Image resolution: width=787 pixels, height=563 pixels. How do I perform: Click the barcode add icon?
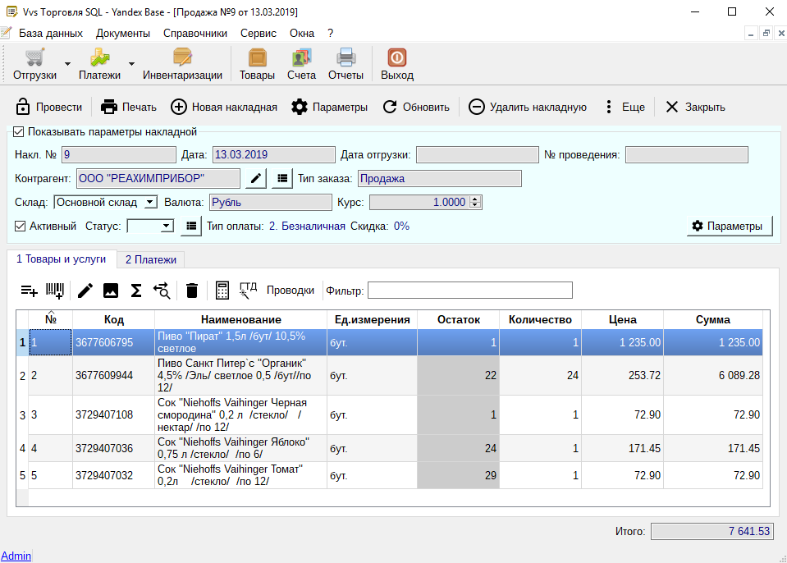[x=56, y=290]
